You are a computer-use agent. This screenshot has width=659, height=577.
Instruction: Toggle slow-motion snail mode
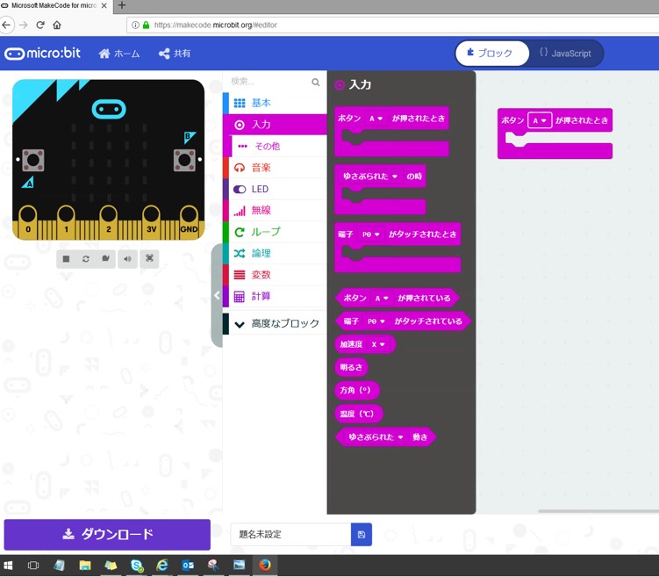tap(105, 259)
